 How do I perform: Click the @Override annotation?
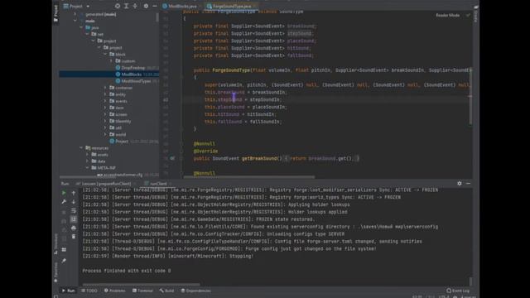point(205,151)
